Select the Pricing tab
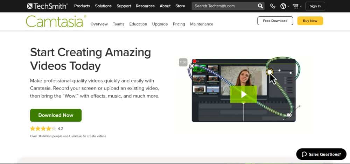350x164 pixels. (x=179, y=24)
